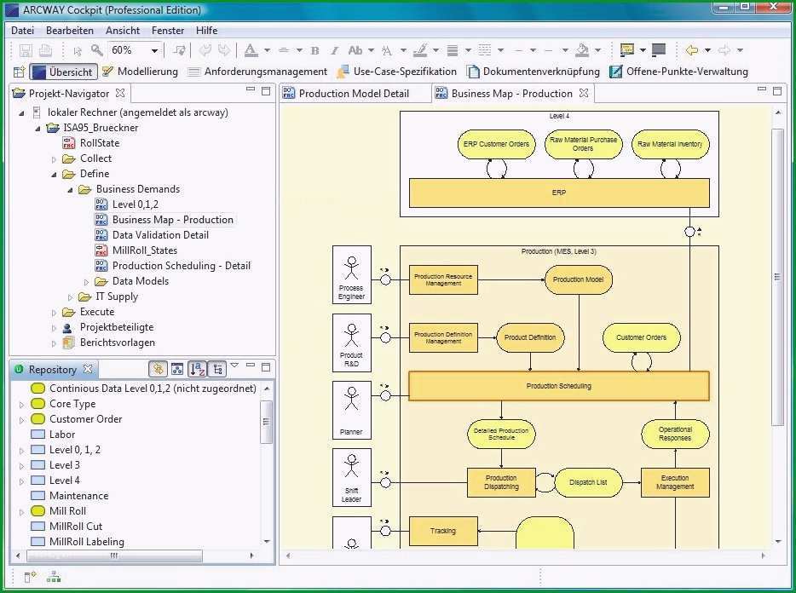
Task: Click the ERP block in the diagram
Action: 559,193
